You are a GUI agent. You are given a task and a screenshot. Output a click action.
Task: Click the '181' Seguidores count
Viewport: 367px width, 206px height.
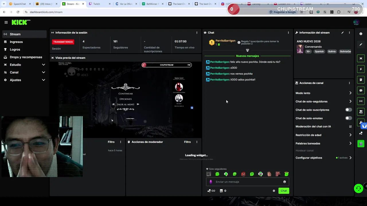115,41
